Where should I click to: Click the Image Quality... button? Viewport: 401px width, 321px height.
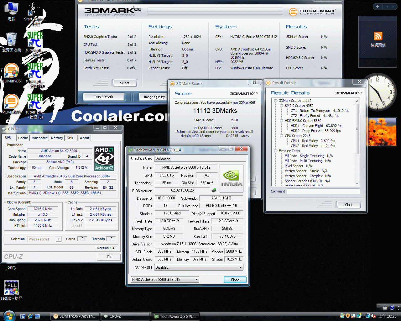click(x=154, y=97)
